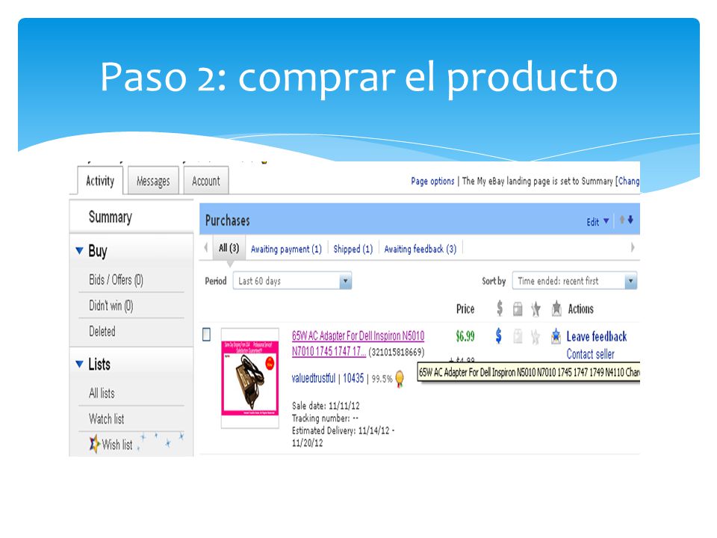Viewport: 717px width, 538px height.
Task: Click the greyed star icon in item row
Action: point(536,337)
